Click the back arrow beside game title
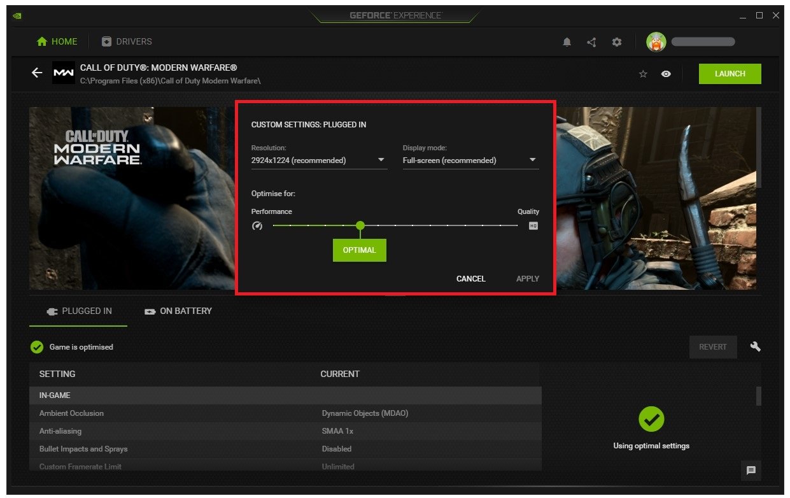Screen dimensions: 790x498 pos(37,73)
